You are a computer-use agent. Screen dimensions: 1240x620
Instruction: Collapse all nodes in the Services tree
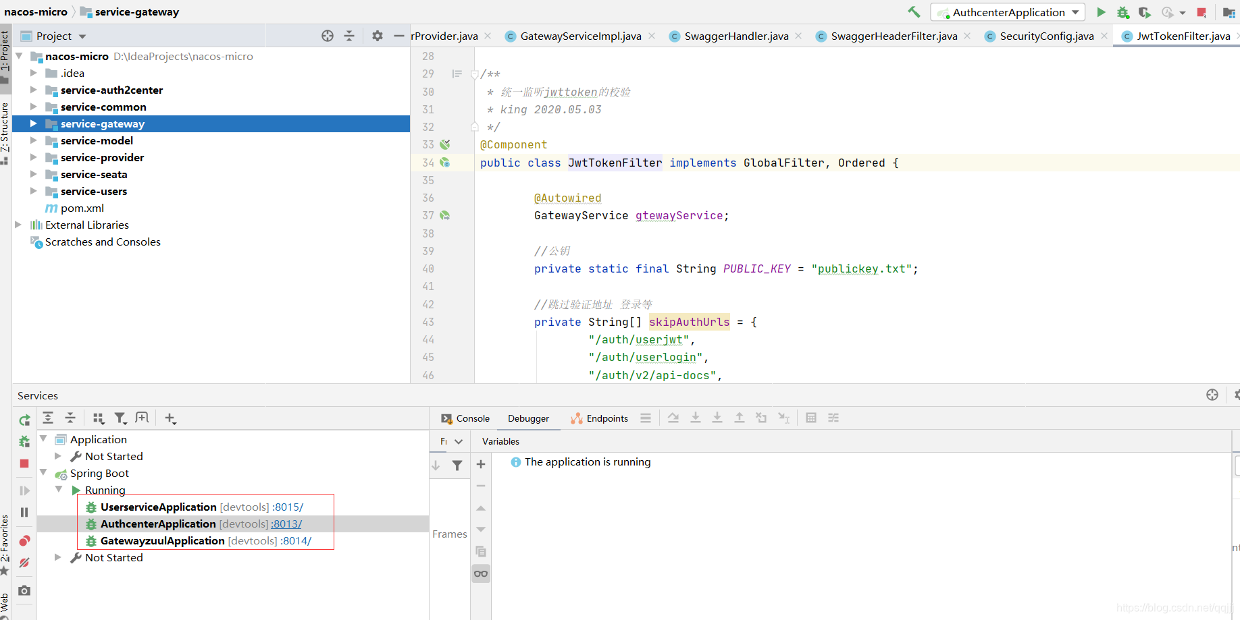(70, 418)
